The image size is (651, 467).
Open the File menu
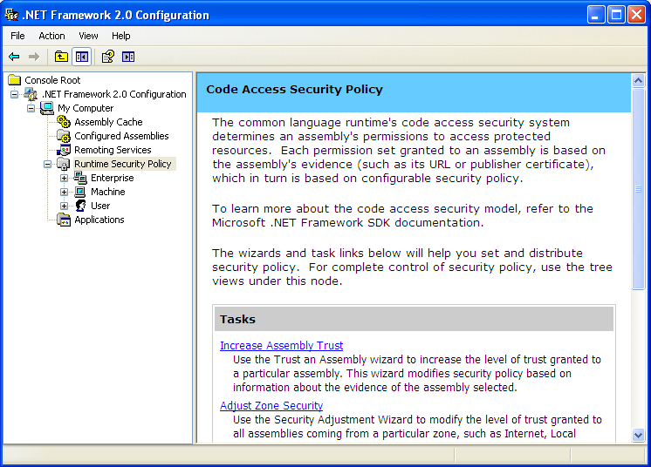point(17,36)
